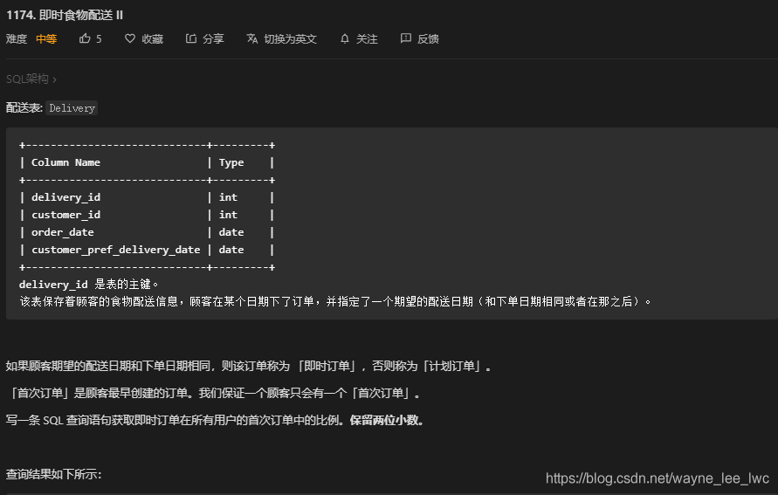The image size is (778, 495).
Task: Click the like count 5
Action: (99, 38)
